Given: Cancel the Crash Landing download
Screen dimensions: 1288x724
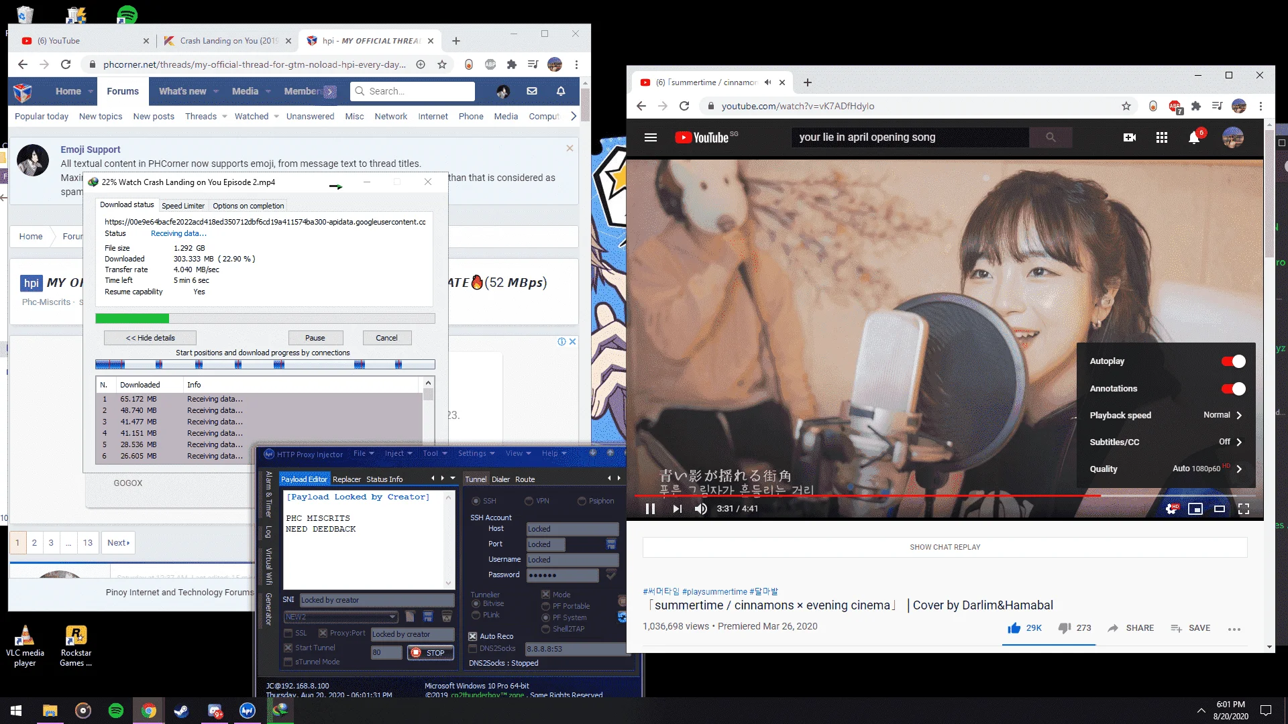Looking at the screenshot, I should [386, 338].
